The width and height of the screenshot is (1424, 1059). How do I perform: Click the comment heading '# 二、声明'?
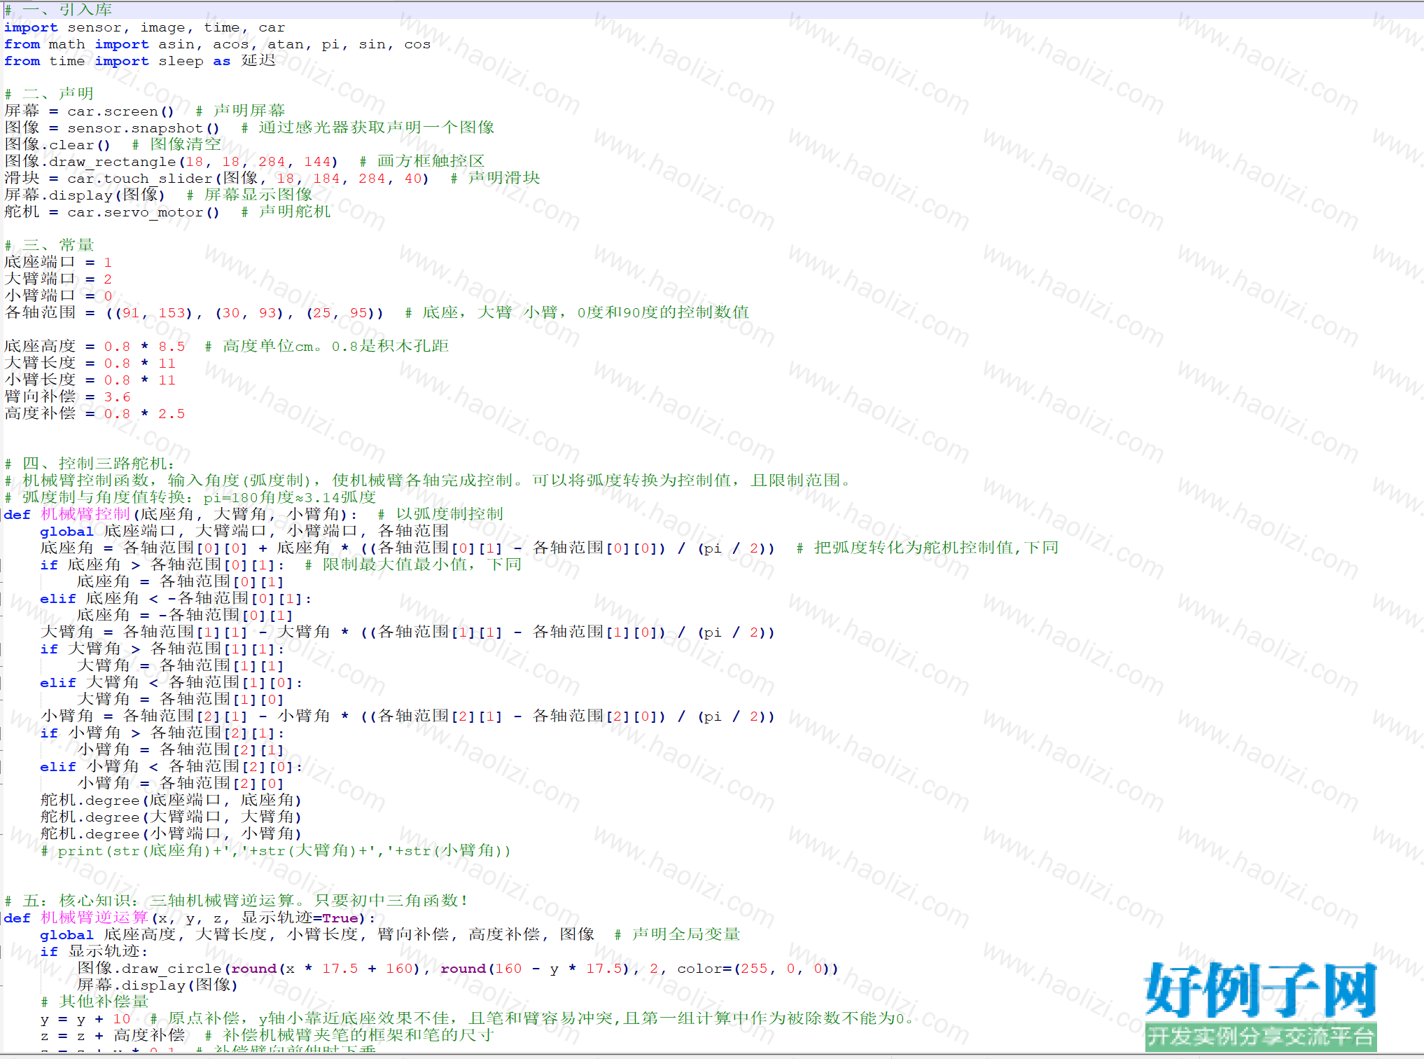(x=49, y=94)
